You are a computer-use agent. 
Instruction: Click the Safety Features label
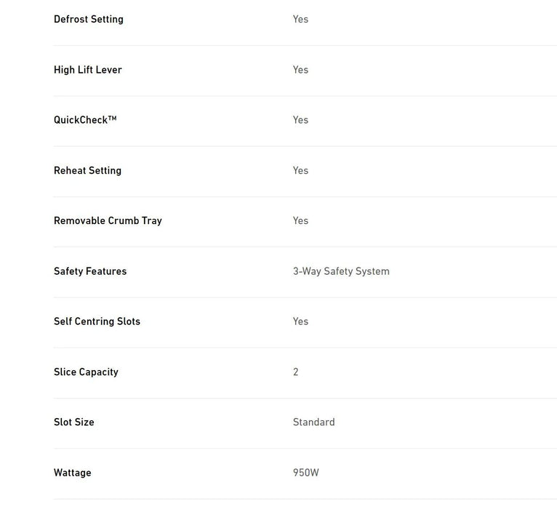tap(90, 271)
